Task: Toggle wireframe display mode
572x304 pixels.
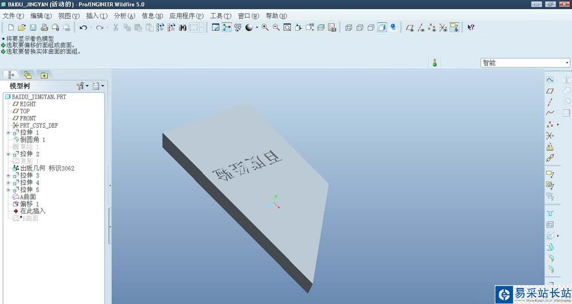Action: click(x=348, y=27)
